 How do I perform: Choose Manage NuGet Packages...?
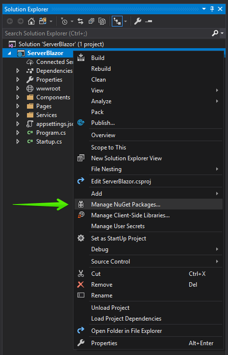tap(149, 205)
